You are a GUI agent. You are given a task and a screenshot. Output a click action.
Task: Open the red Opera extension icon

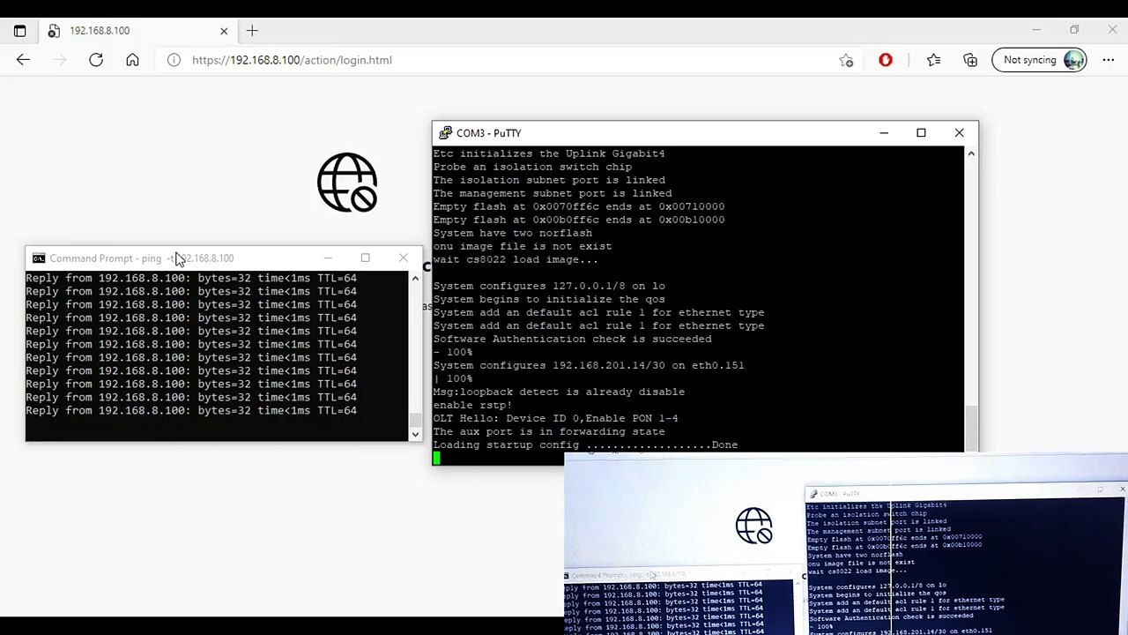886,60
